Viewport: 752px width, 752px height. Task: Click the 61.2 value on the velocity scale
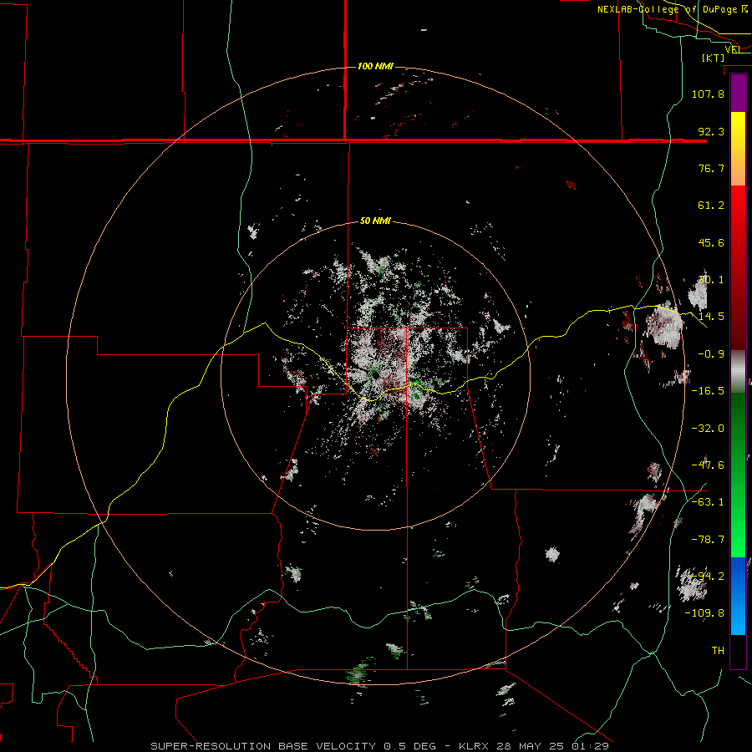click(711, 206)
